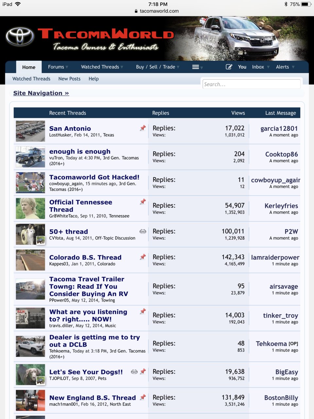Click the pin icon on Colorado B.S. Thread
This screenshot has width=314, height=419.
click(x=143, y=257)
